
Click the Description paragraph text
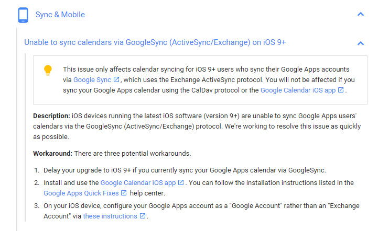[199, 126]
